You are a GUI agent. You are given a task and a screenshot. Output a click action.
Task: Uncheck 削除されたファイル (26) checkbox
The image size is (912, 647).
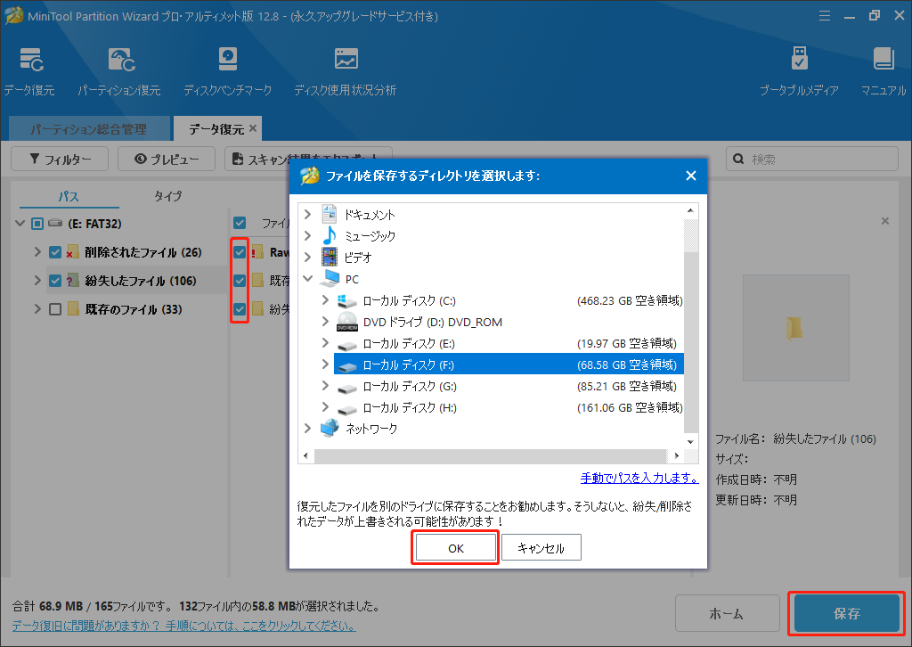coord(55,252)
